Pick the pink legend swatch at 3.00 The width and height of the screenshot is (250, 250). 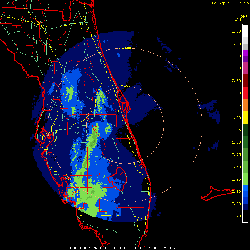tap(245, 68)
